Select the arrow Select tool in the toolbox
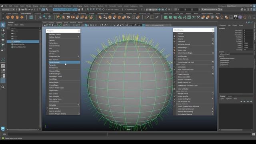The image size is (256, 144). pos(3,25)
